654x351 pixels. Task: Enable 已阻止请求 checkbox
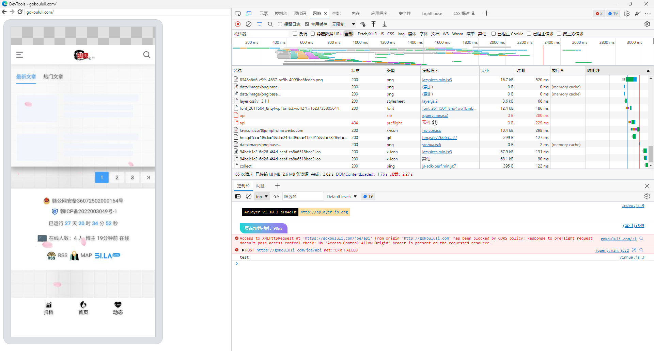[529, 34]
